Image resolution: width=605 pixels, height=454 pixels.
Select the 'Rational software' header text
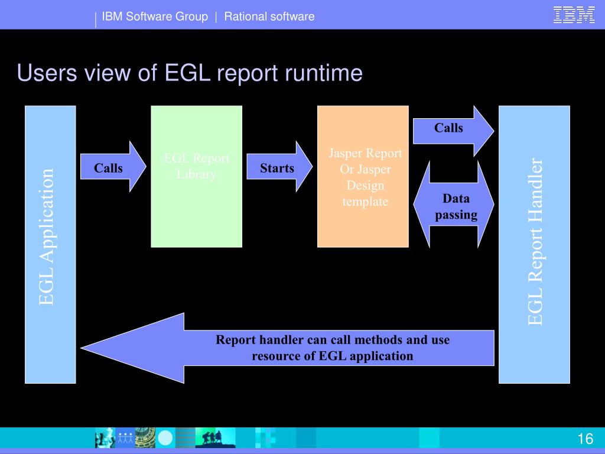click(x=269, y=17)
